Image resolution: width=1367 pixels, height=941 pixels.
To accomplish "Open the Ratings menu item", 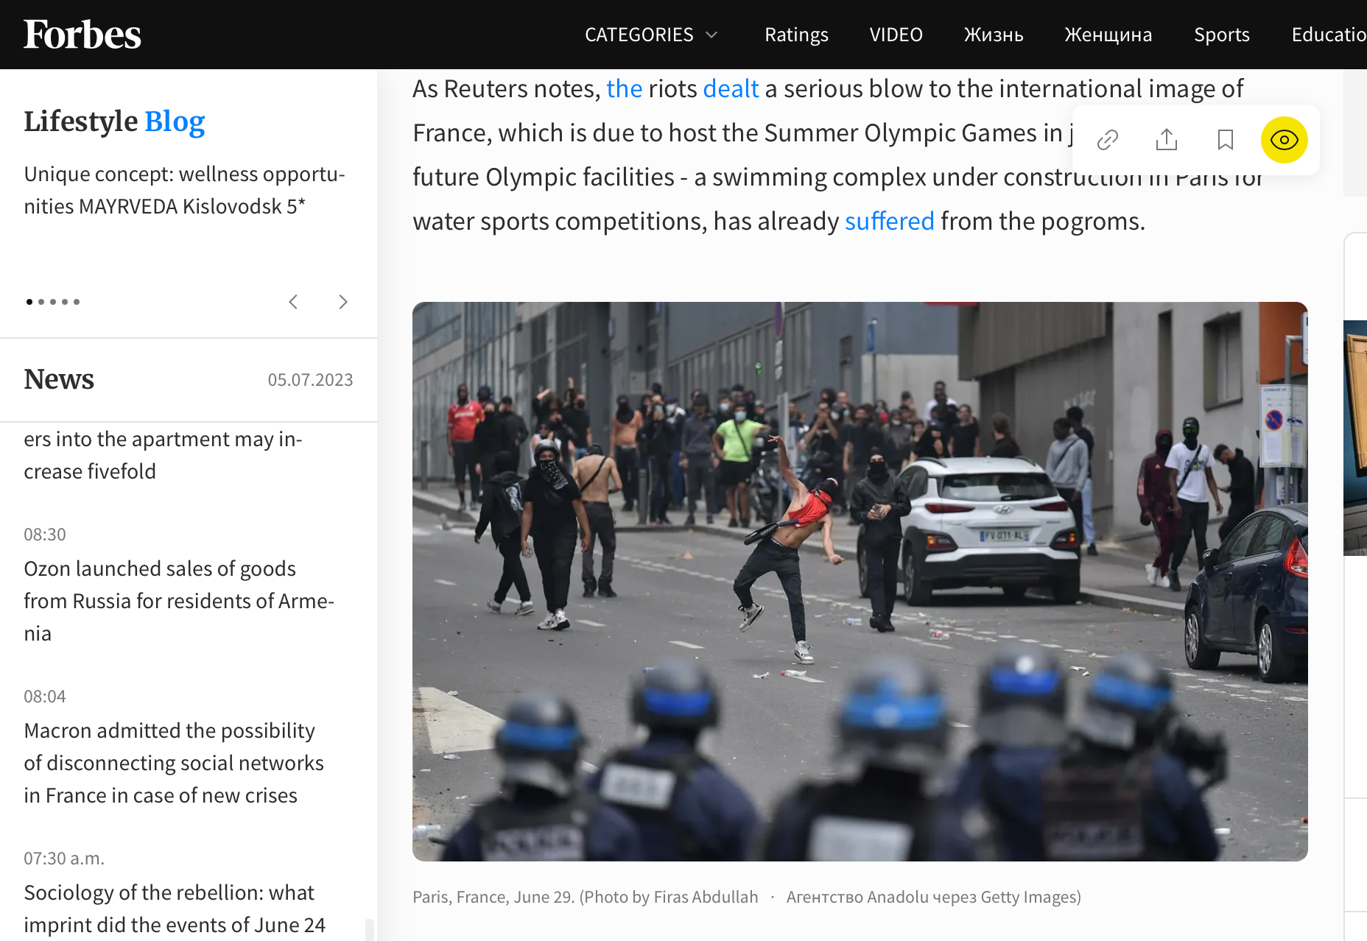I will click(796, 35).
